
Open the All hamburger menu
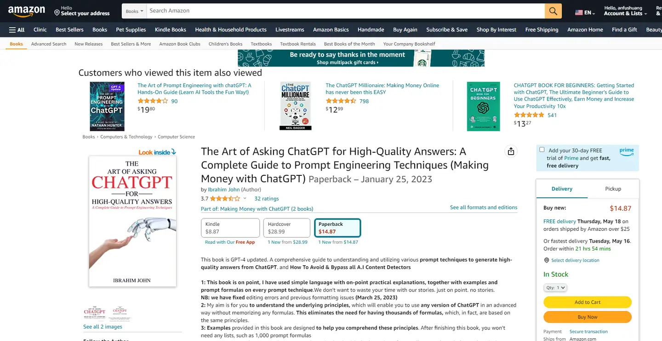[x=17, y=30]
